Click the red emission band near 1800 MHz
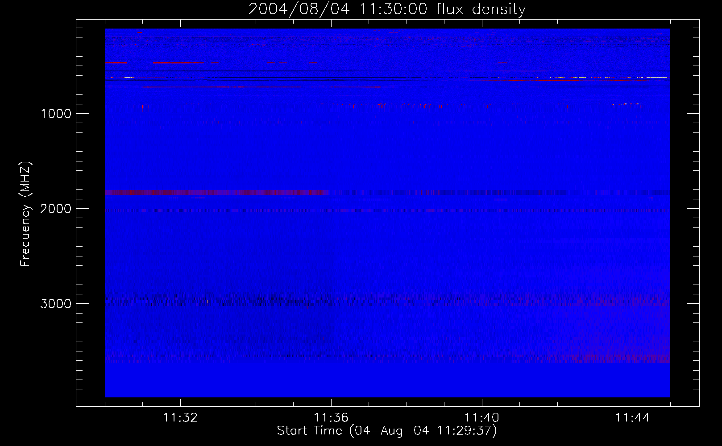Image resolution: width=722 pixels, height=446 pixels. click(217, 193)
